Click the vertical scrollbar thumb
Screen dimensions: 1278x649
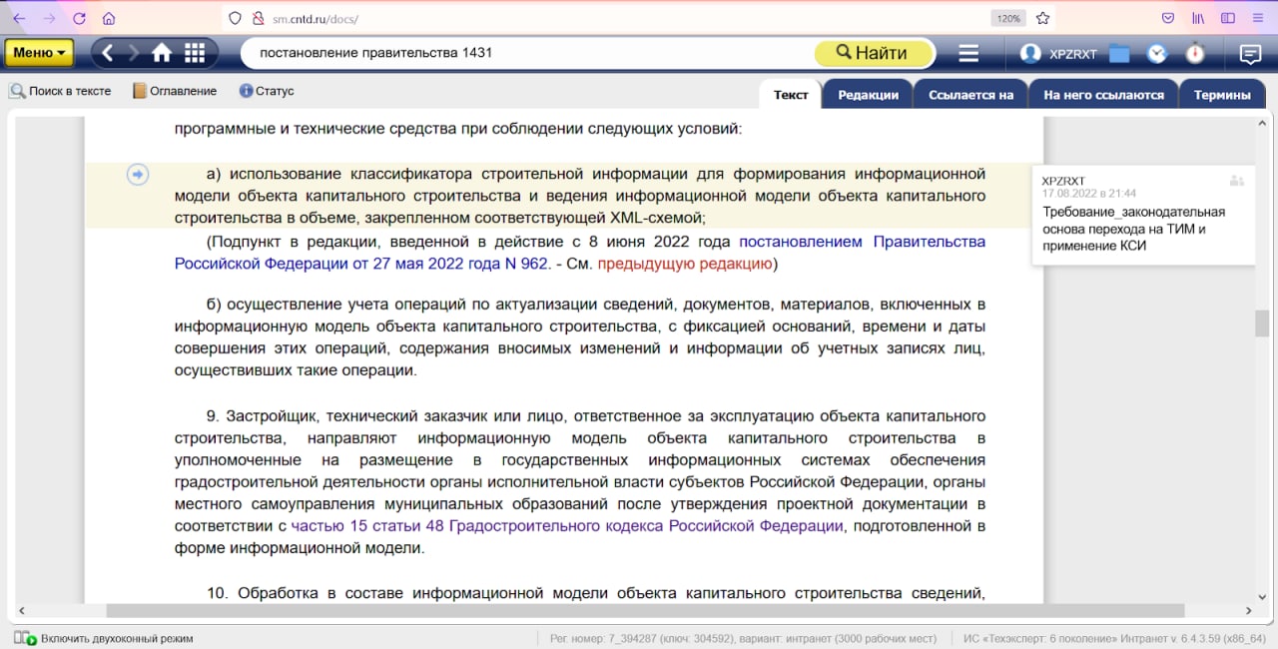[x=1263, y=324]
